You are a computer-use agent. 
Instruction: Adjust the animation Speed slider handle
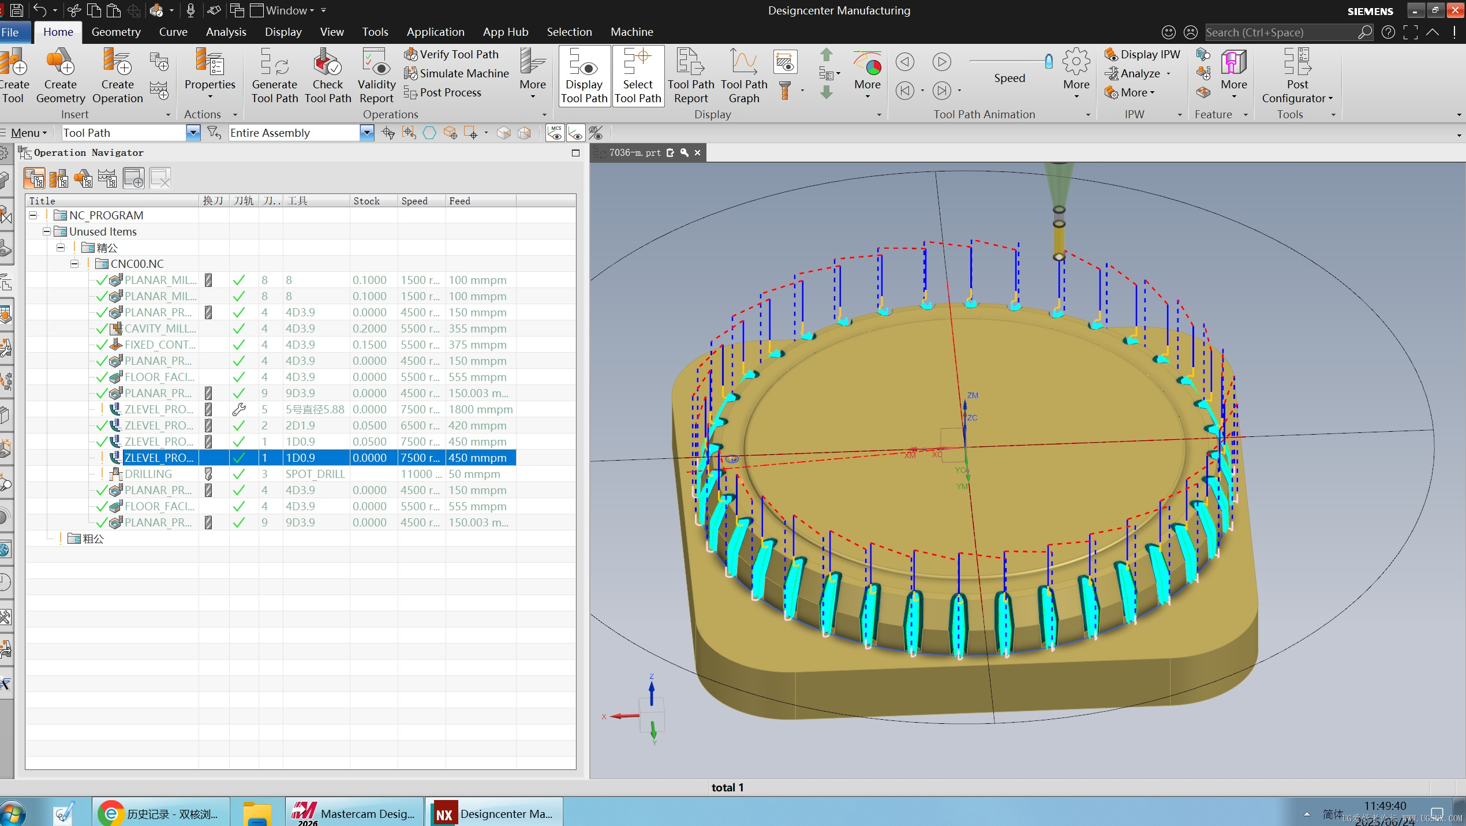1049,61
